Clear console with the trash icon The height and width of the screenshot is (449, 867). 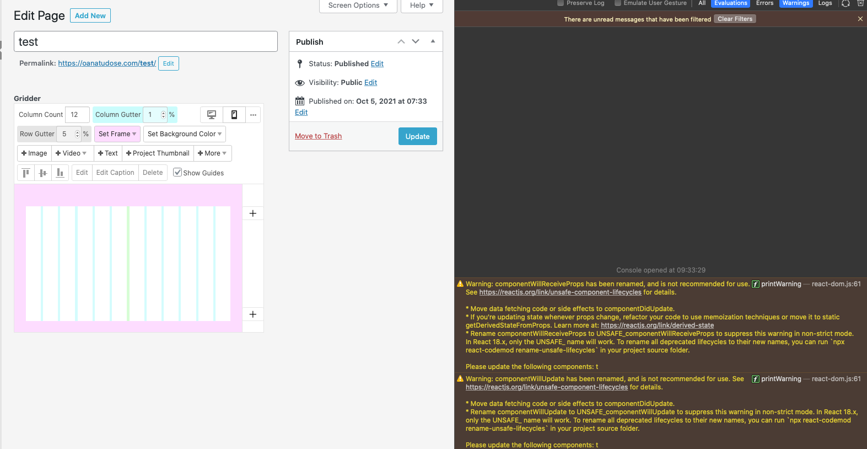pyautogui.click(x=860, y=3)
